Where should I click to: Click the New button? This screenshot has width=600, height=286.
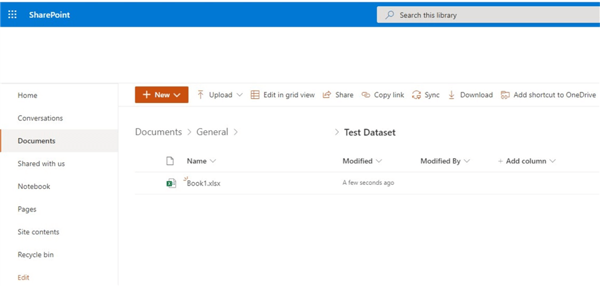161,94
